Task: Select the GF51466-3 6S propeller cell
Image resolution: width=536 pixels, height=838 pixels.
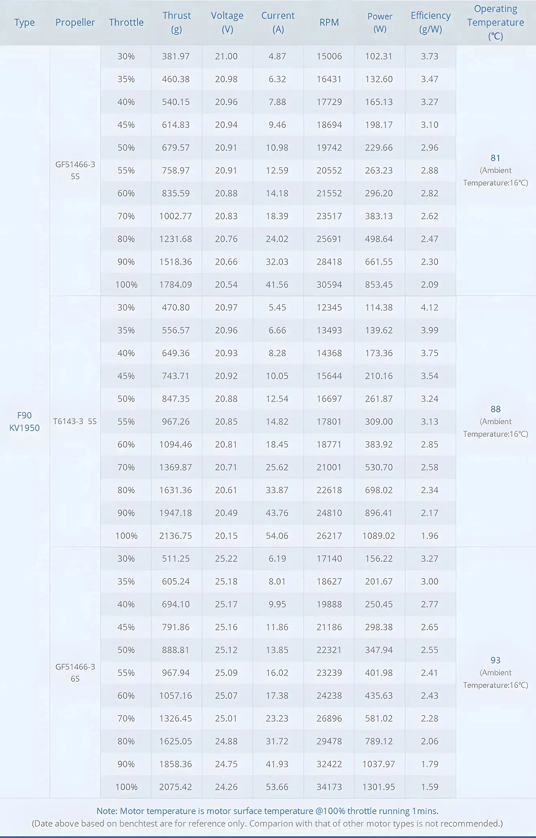Action: pos(75,673)
